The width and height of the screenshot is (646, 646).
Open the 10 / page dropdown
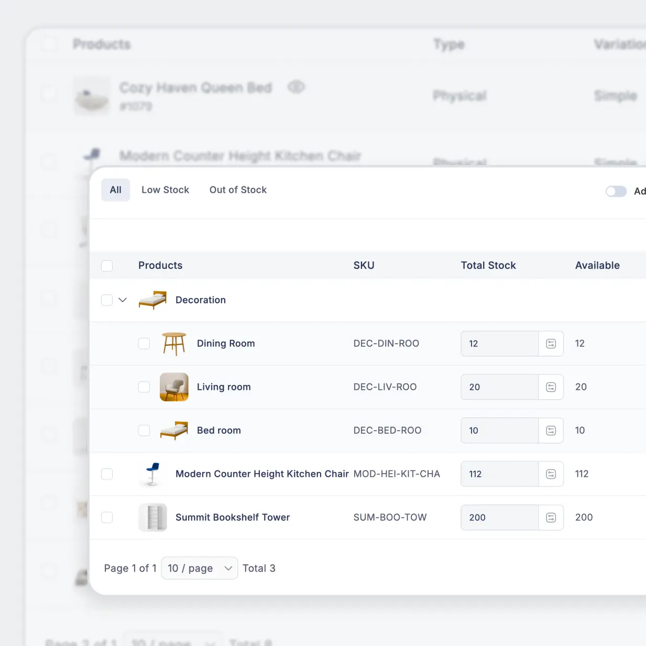(x=200, y=568)
